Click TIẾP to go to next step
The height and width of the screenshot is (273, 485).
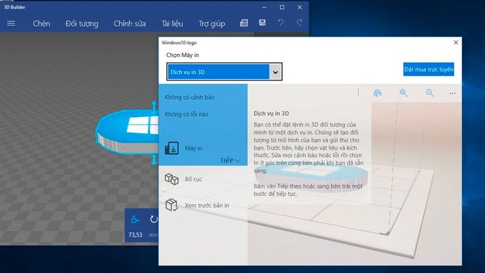[230, 161]
